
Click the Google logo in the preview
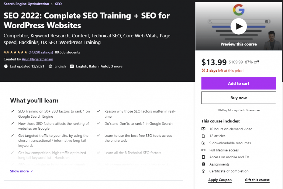click(239, 10)
